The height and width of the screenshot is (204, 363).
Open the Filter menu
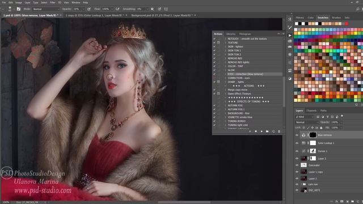pyautogui.click(x=53, y=2)
